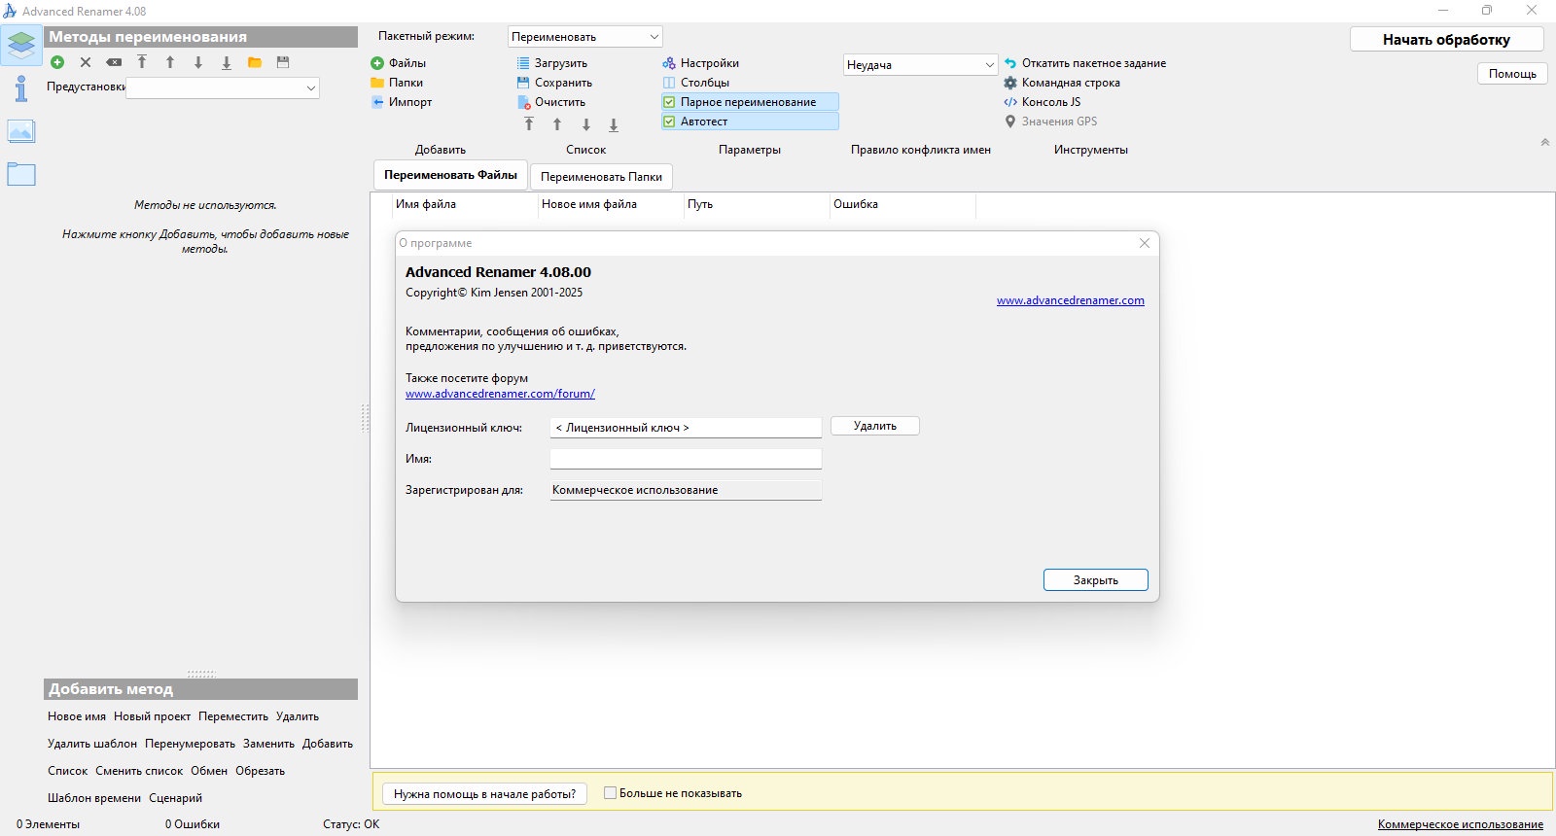Click Начать обработку button

(1446, 40)
